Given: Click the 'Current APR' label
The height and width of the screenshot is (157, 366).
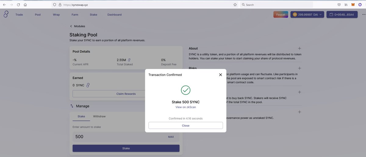Looking at the screenshot, I should coord(81,64).
